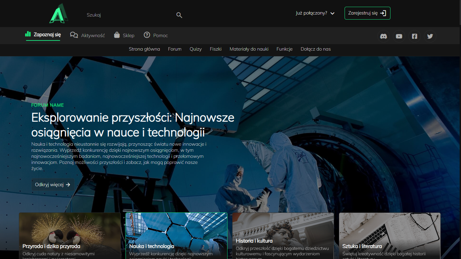
Task: Click the Dołącz do nas link
Action: click(x=316, y=49)
